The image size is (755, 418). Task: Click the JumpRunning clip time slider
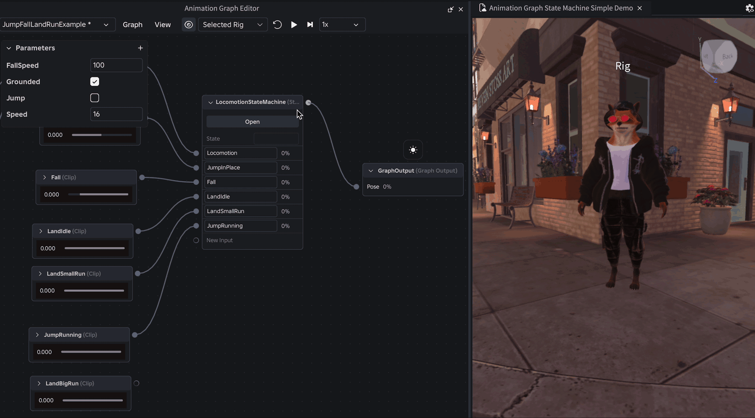tap(91, 352)
